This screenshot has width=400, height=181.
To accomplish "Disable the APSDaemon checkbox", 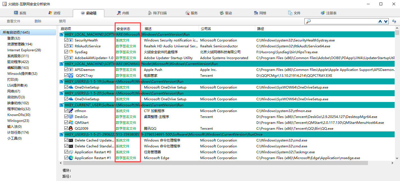I will [x=66, y=70].
